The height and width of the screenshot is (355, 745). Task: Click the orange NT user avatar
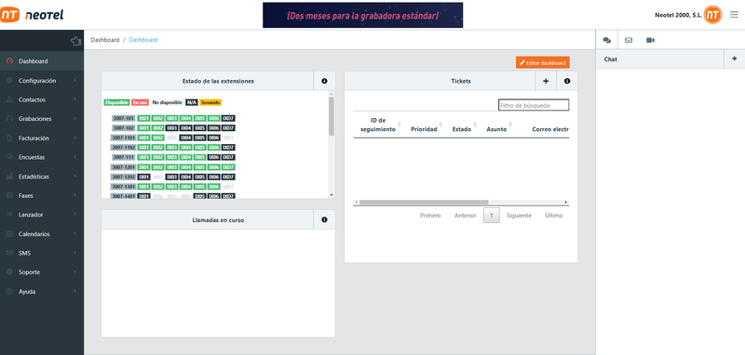[x=712, y=15]
